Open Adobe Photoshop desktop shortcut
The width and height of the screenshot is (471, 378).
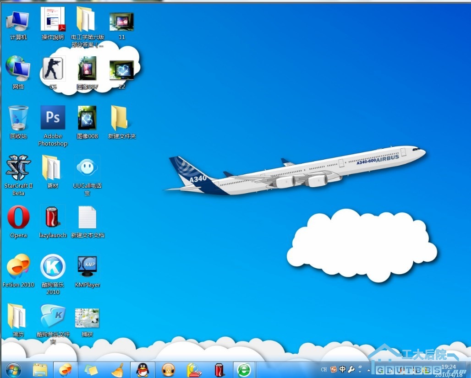(x=53, y=118)
